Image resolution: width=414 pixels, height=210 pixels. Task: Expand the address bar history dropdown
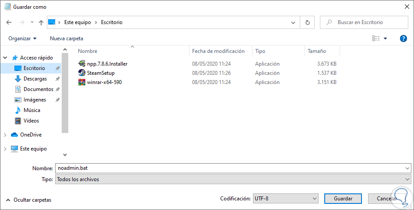pos(293,22)
